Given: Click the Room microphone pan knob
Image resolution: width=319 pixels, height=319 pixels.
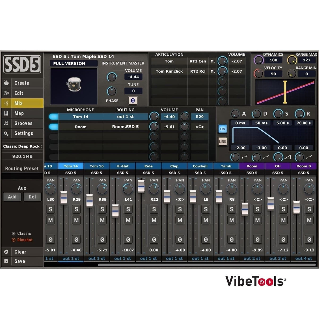Looking at the screenshot, I should coord(184,127).
